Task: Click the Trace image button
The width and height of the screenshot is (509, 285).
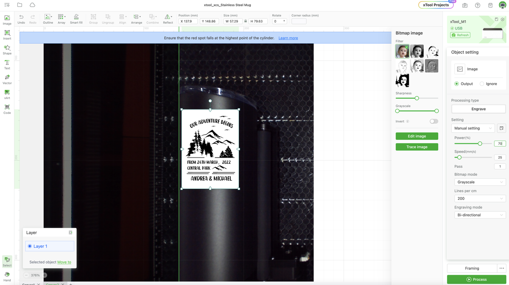Action: click(417, 147)
